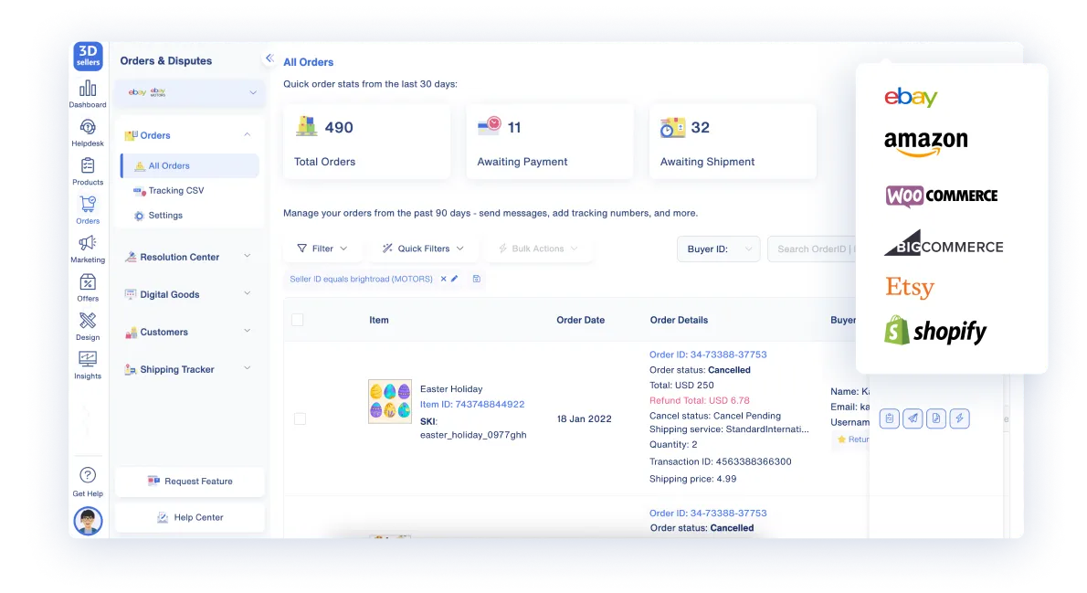1087x593 pixels.
Task: Click the Order Date column header
Action: [x=580, y=320]
